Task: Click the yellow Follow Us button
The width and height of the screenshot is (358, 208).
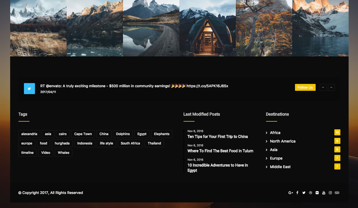Action: click(x=305, y=87)
